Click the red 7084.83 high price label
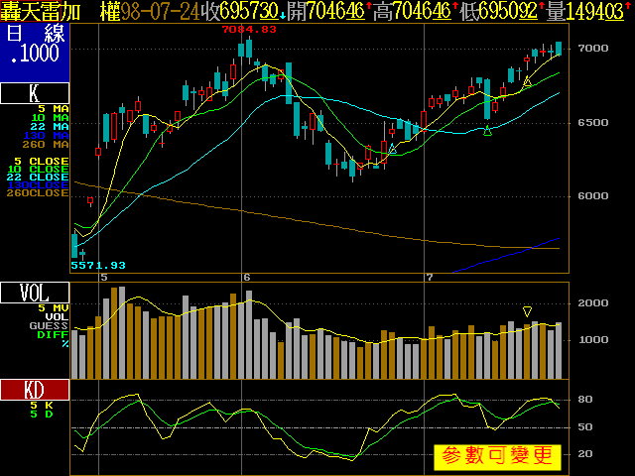The width and height of the screenshot is (635, 476). 248,30
